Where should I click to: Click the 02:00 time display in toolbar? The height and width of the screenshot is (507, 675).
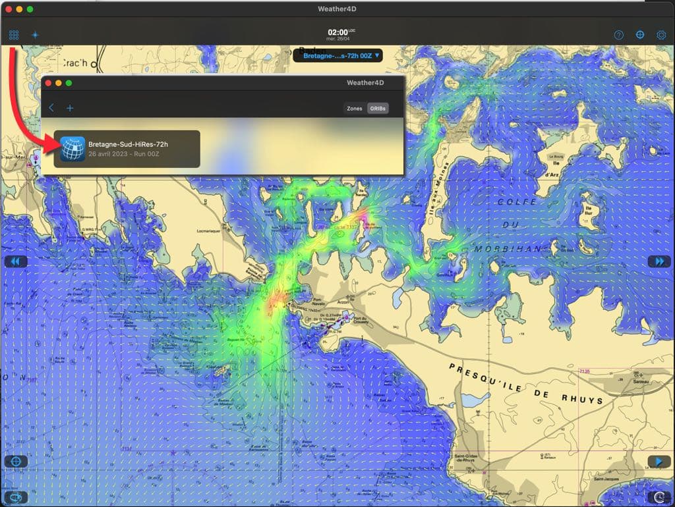pos(338,32)
